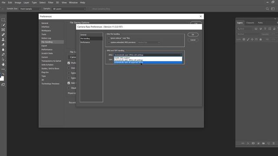Switch to the Paths tab

260,23
